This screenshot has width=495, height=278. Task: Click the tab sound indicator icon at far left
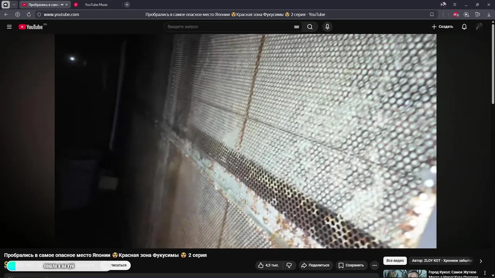pyautogui.click(x=5, y=5)
